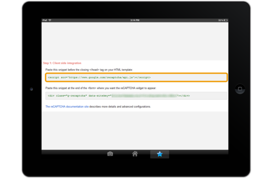Select the blue star favorites tab
Screen dimensions: 270x180
pyautogui.click(x=159, y=154)
